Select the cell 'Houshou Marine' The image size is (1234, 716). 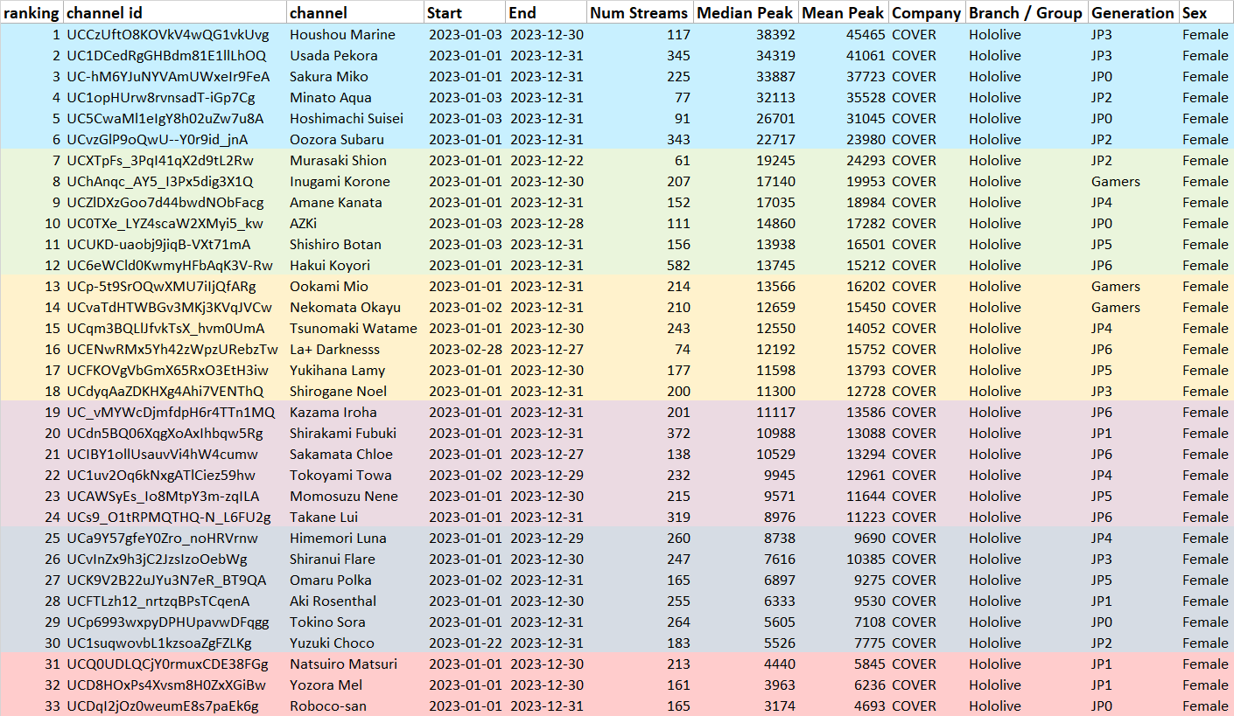point(355,35)
